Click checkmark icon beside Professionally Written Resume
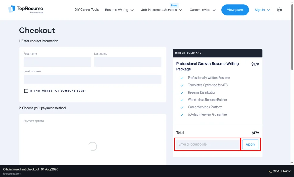Image resolution: width=294 pixels, height=177 pixels. point(182,78)
